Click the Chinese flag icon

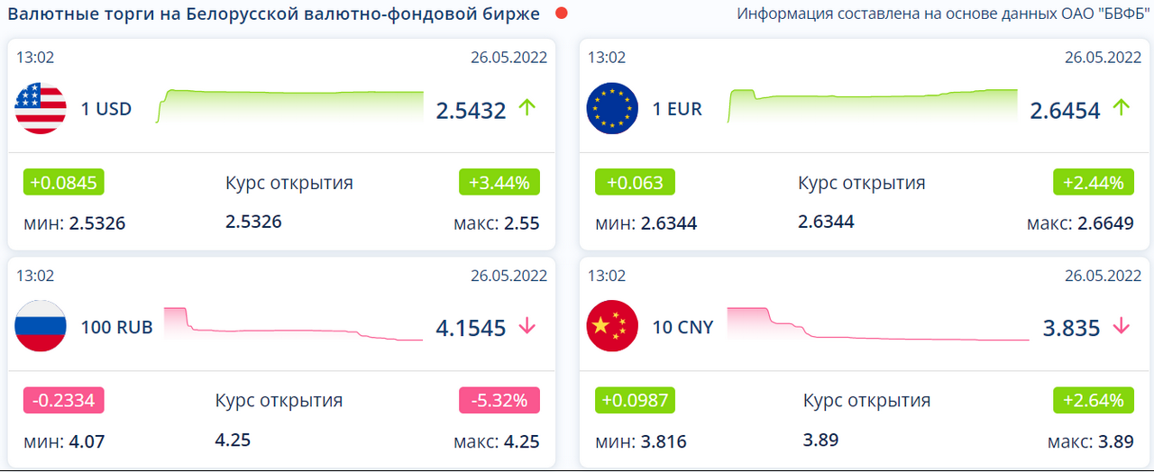(611, 326)
